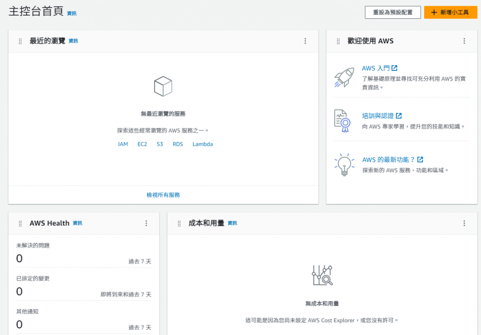Click the 向 AWS 專家學習 description text
481x335 pixels.
pyautogui.click(x=413, y=126)
